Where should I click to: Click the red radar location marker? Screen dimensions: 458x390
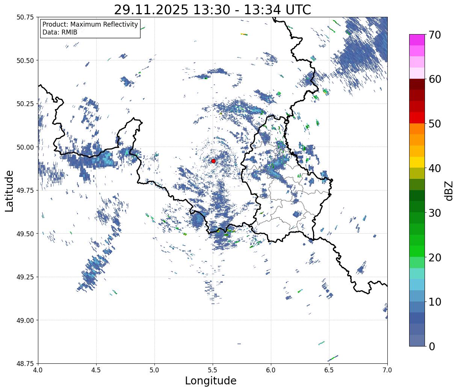click(213, 161)
